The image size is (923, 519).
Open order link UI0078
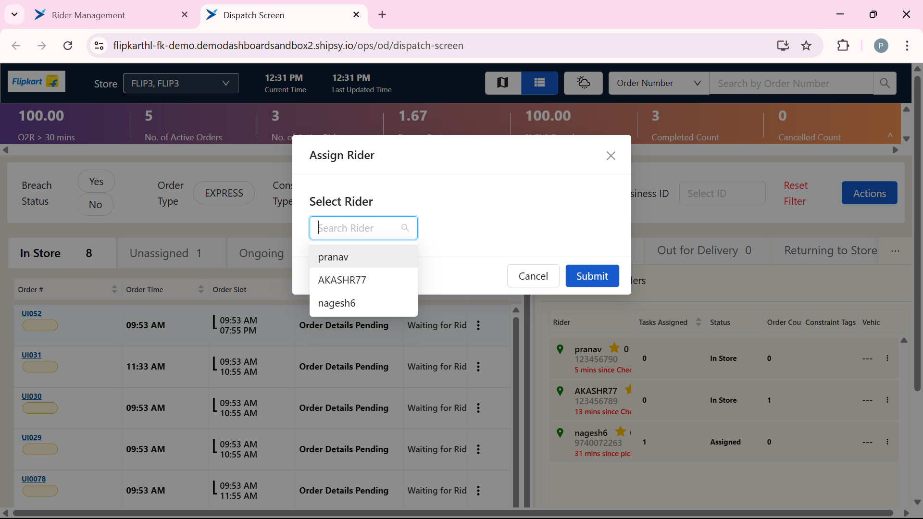coord(34,479)
